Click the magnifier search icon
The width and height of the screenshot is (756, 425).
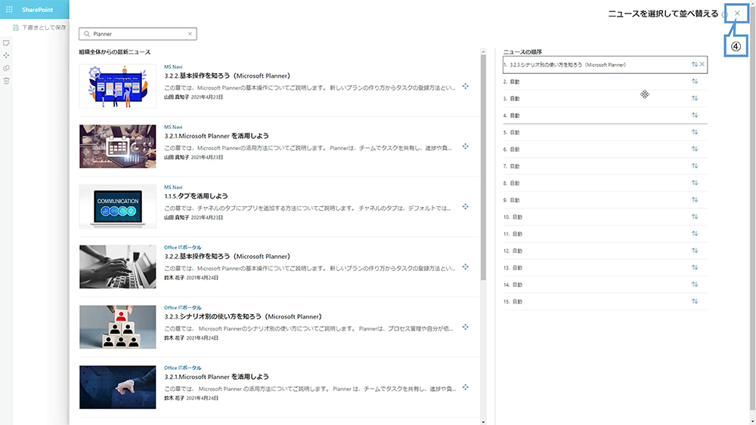pyautogui.click(x=87, y=34)
